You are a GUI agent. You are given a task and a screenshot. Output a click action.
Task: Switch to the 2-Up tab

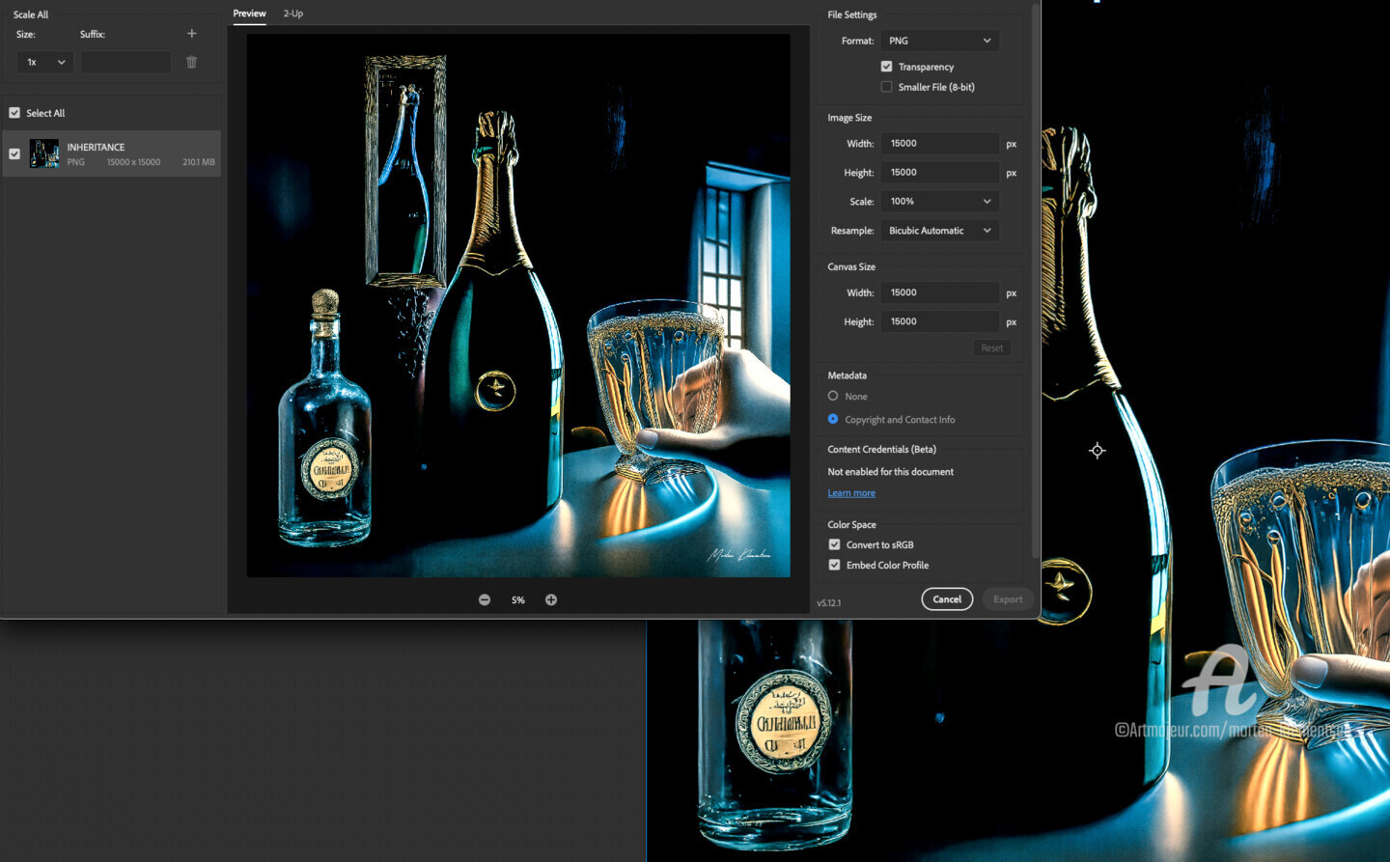tap(293, 14)
